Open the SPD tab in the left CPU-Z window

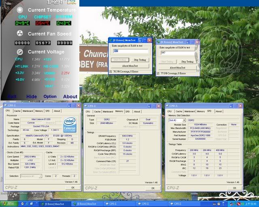pos(48,111)
